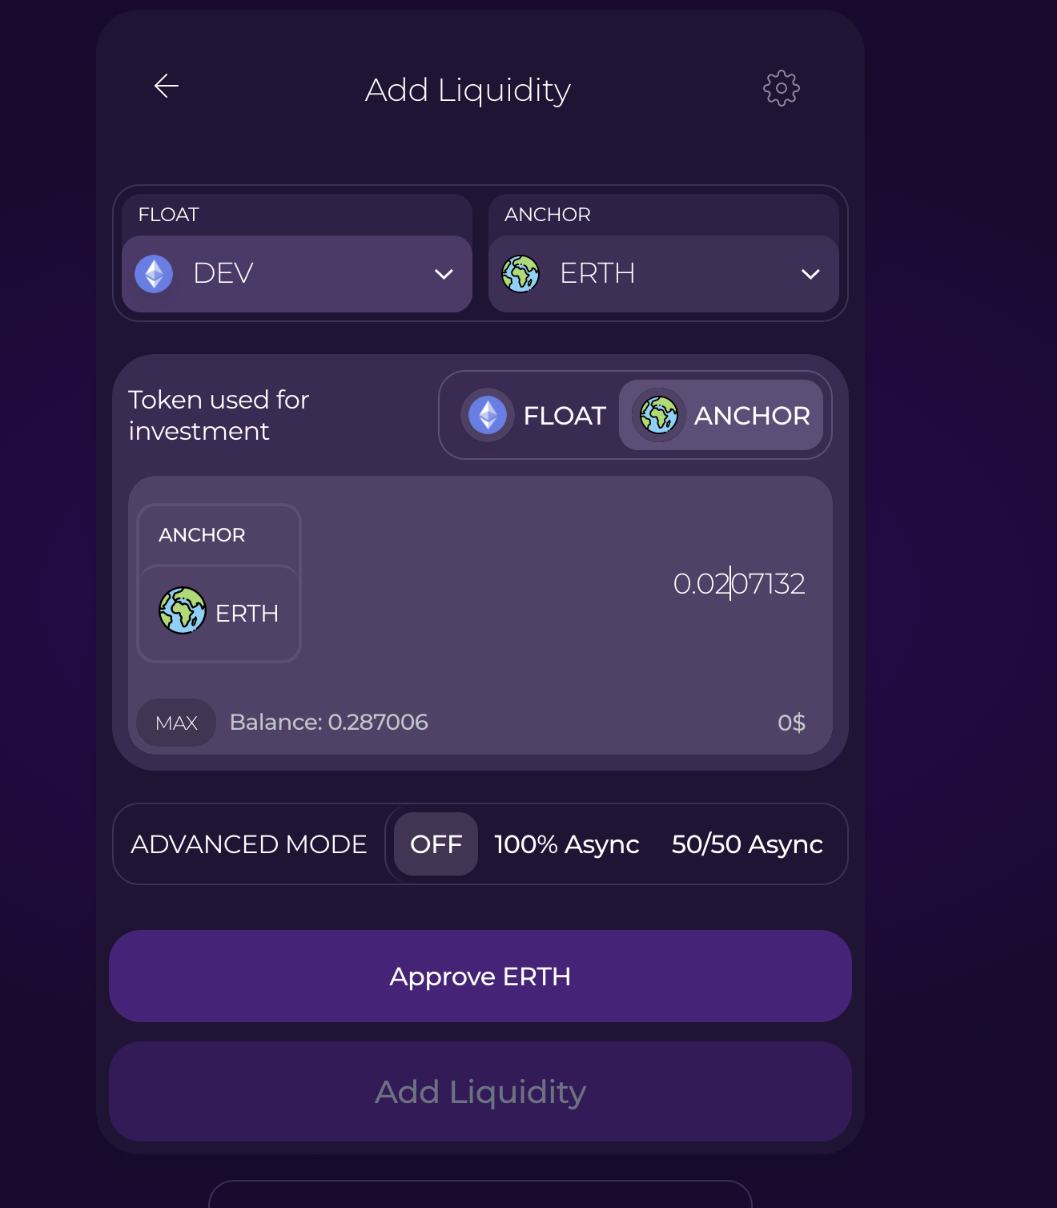
Task: Open the DEV token chevron arrow
Action: (x=444, y=275)
